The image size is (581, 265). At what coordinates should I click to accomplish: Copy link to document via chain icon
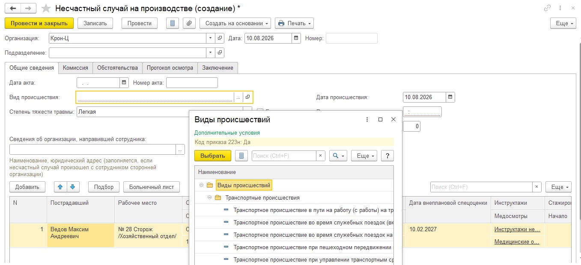tap(547, 8)
